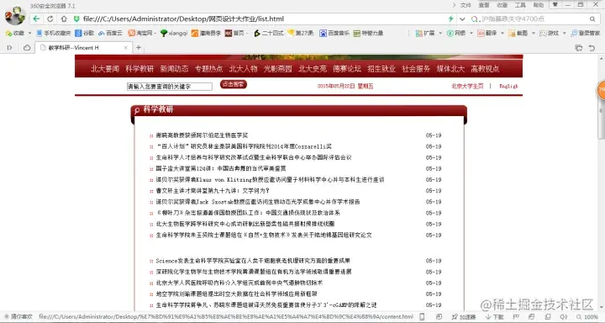Open article 国子监大讲堂第124讲

click(x=221, y=168)
